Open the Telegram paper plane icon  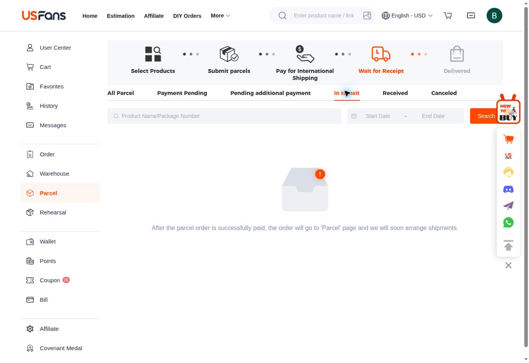(x=508, y=206)
